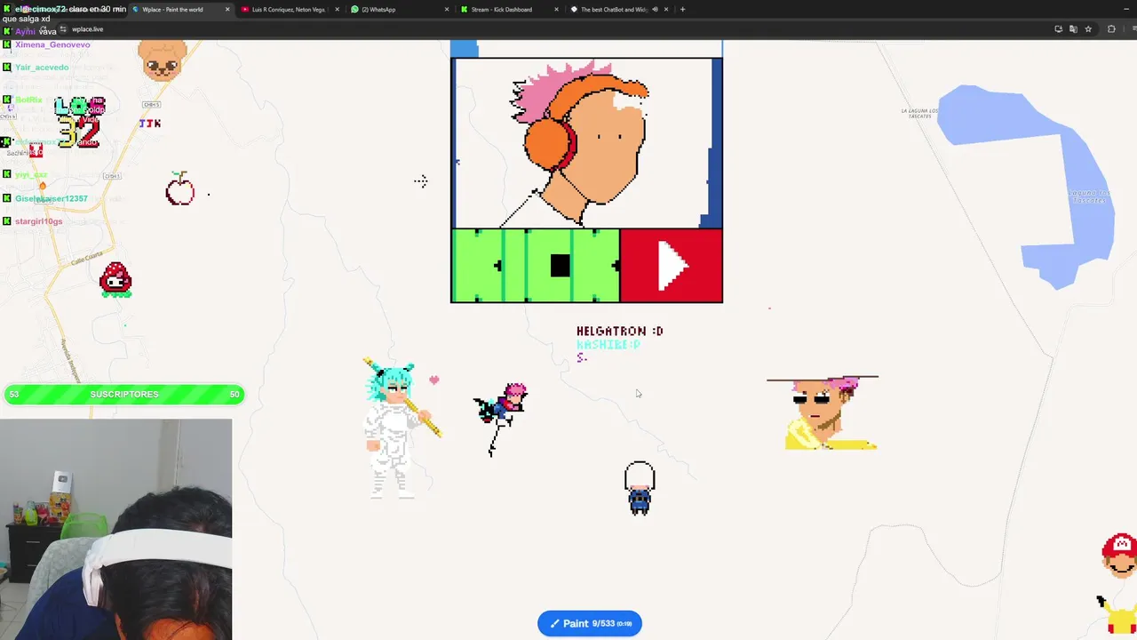Mute audio on The best ChatBot tab

click(655, 9)
